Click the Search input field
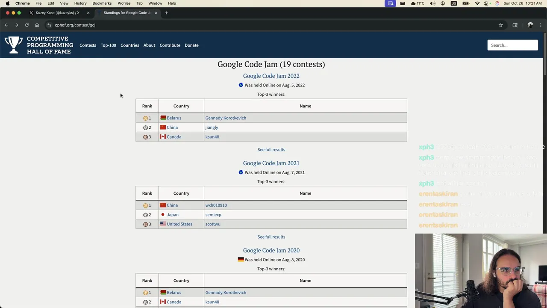The height and width of the screenshot is (308, 547). pyautogui.click(x=512, y=45)
